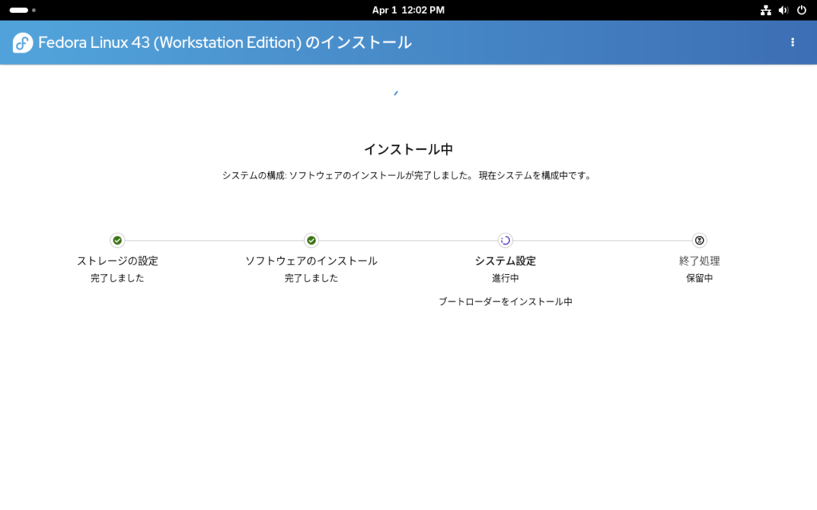Click the green checkmark for ストレージの設定
Screen dimensions: 817x510
tap(117, 240)
